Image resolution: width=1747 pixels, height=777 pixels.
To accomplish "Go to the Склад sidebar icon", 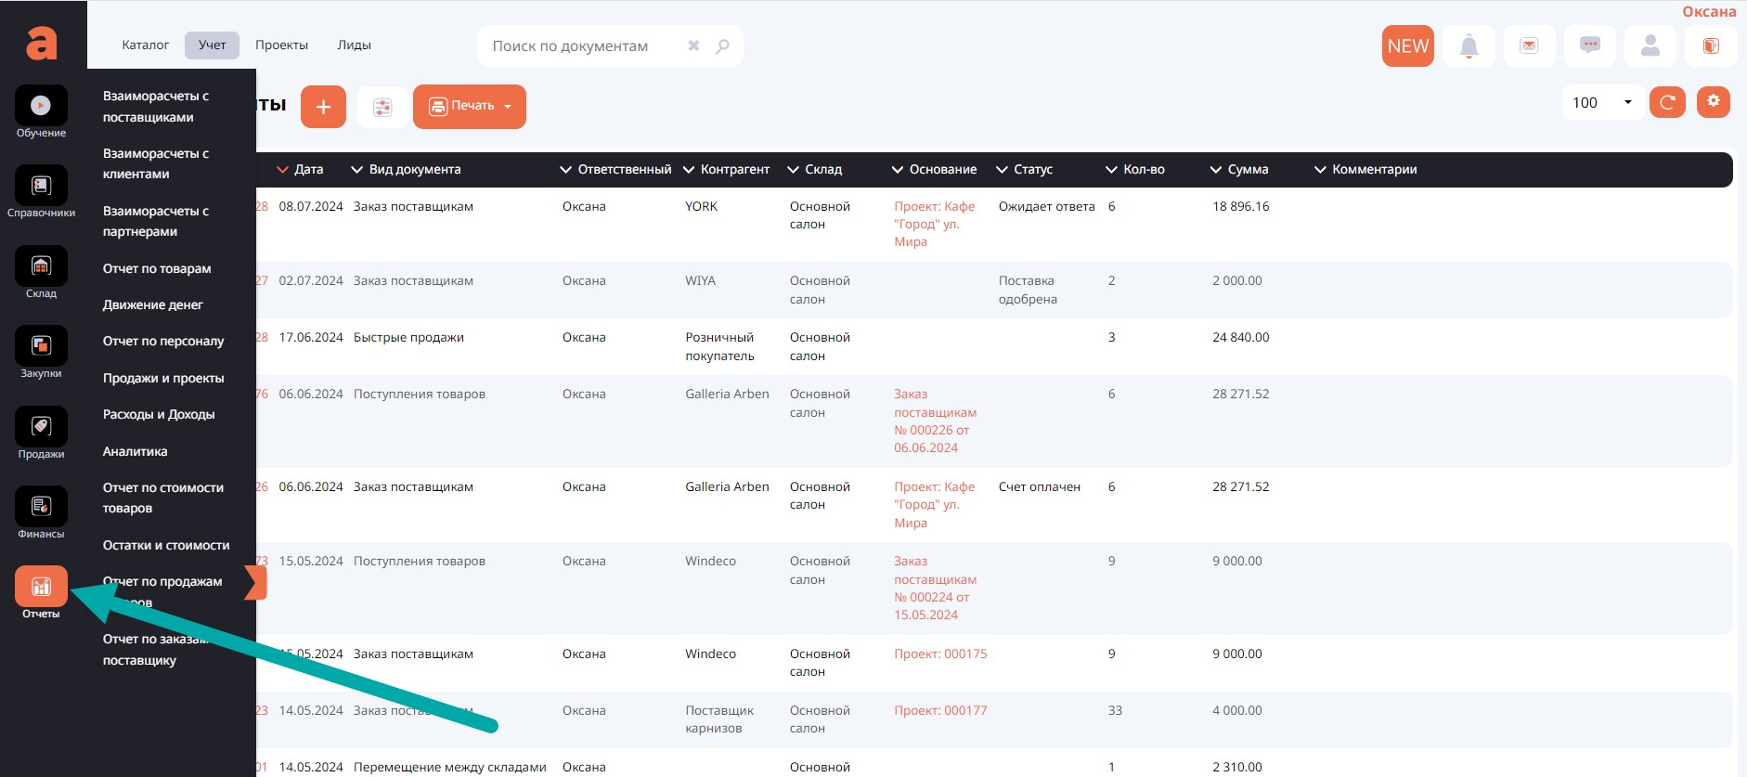I will (x=41, y=267).
